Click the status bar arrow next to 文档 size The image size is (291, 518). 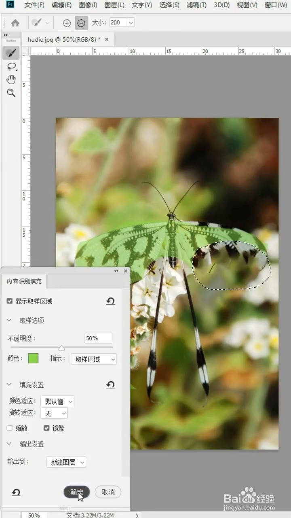(x=137, y=515)
